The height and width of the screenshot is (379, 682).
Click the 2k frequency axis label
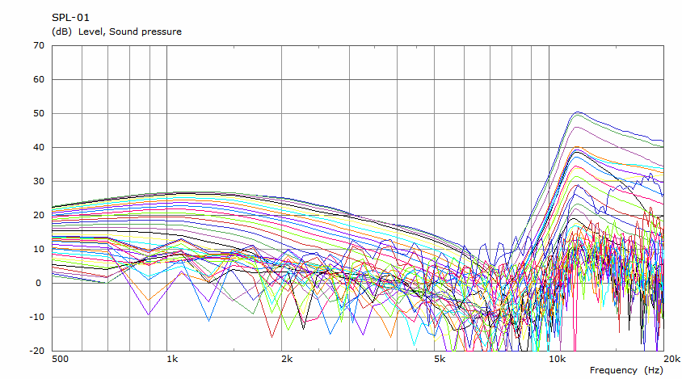pos(287,359)
